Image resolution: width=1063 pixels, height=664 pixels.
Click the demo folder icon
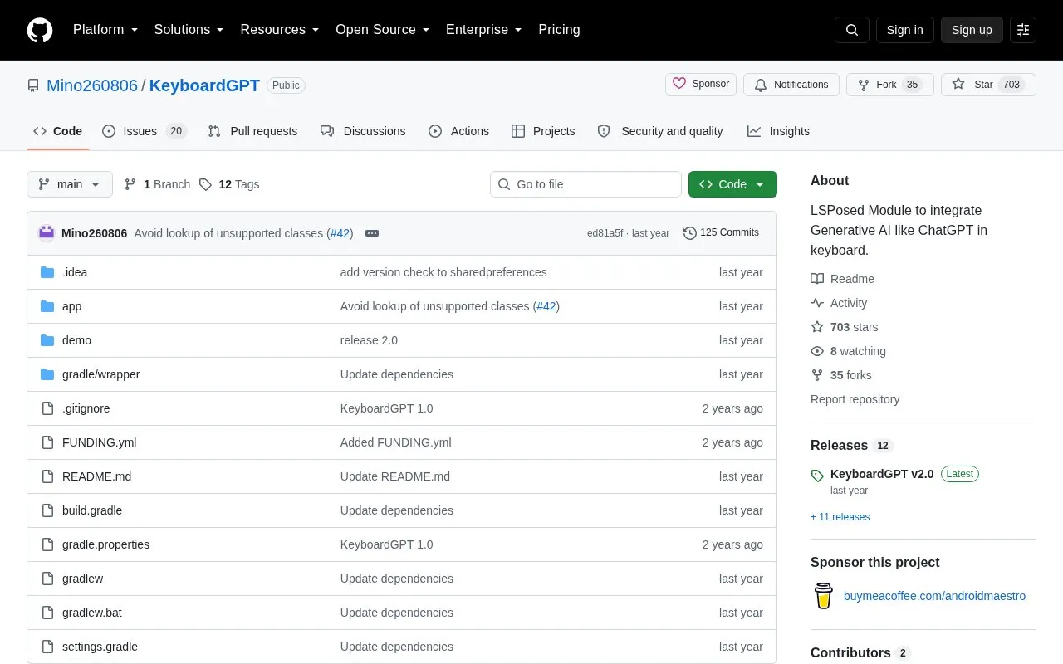click(47, 340)
